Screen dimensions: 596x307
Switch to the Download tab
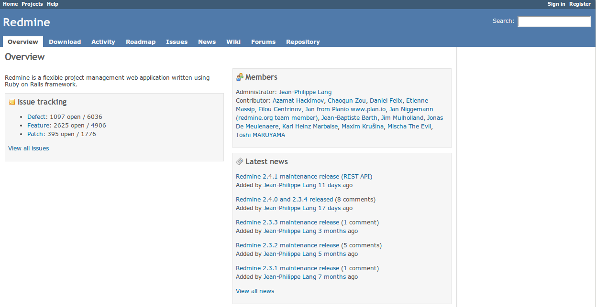tap(65, 42)
